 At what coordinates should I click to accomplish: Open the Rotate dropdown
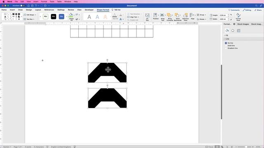pos(201,19)
